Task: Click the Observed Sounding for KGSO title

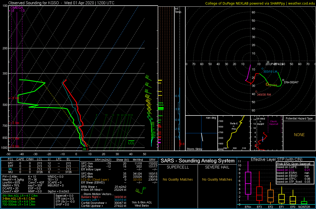Action: [x=62, y=3]
